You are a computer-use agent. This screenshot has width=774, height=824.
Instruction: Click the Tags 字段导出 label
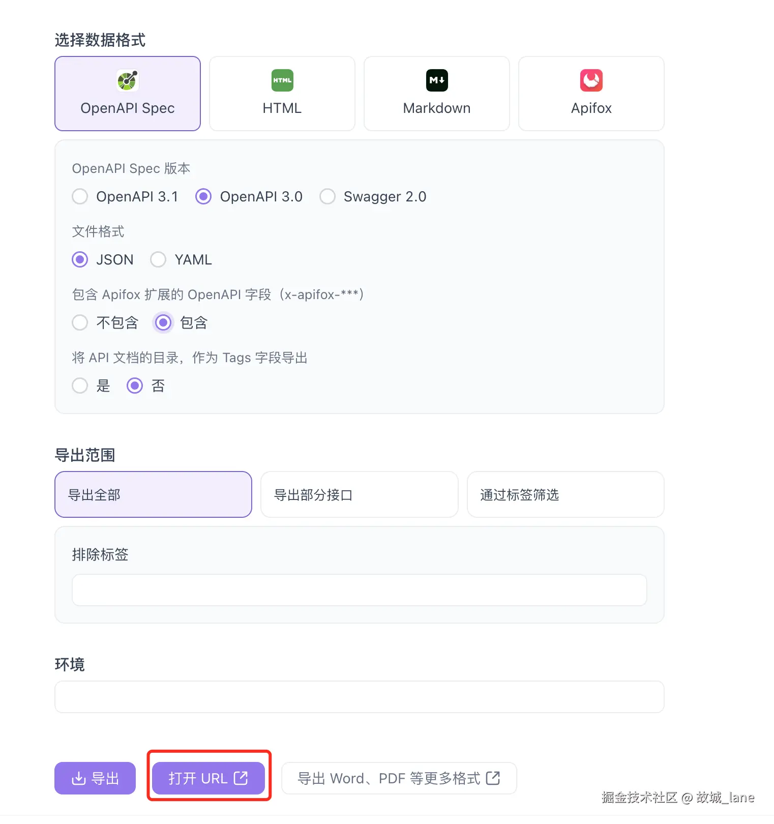click(190, 358)
